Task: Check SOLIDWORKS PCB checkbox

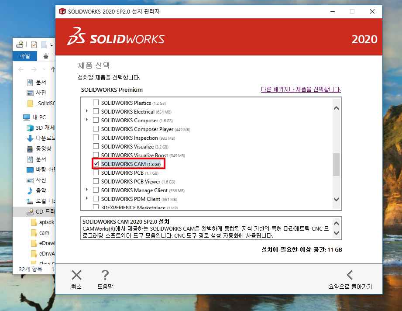Action: 96,173
